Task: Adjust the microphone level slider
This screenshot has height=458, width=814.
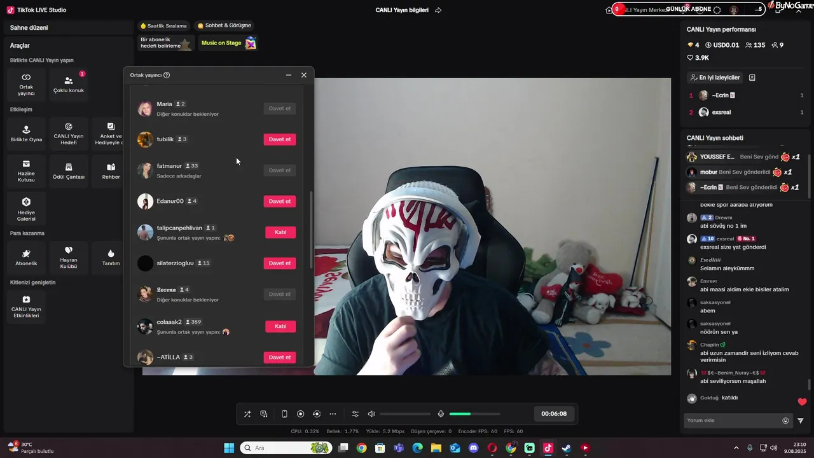Action: click(474, 414)
